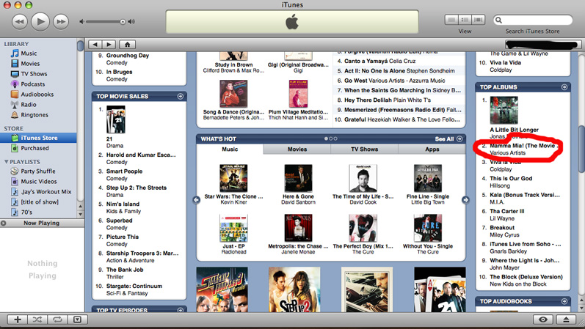This screenshot has width=585, height=329.
Task: Open the Top Movie Sales arrow link
Action: [181, 97]
